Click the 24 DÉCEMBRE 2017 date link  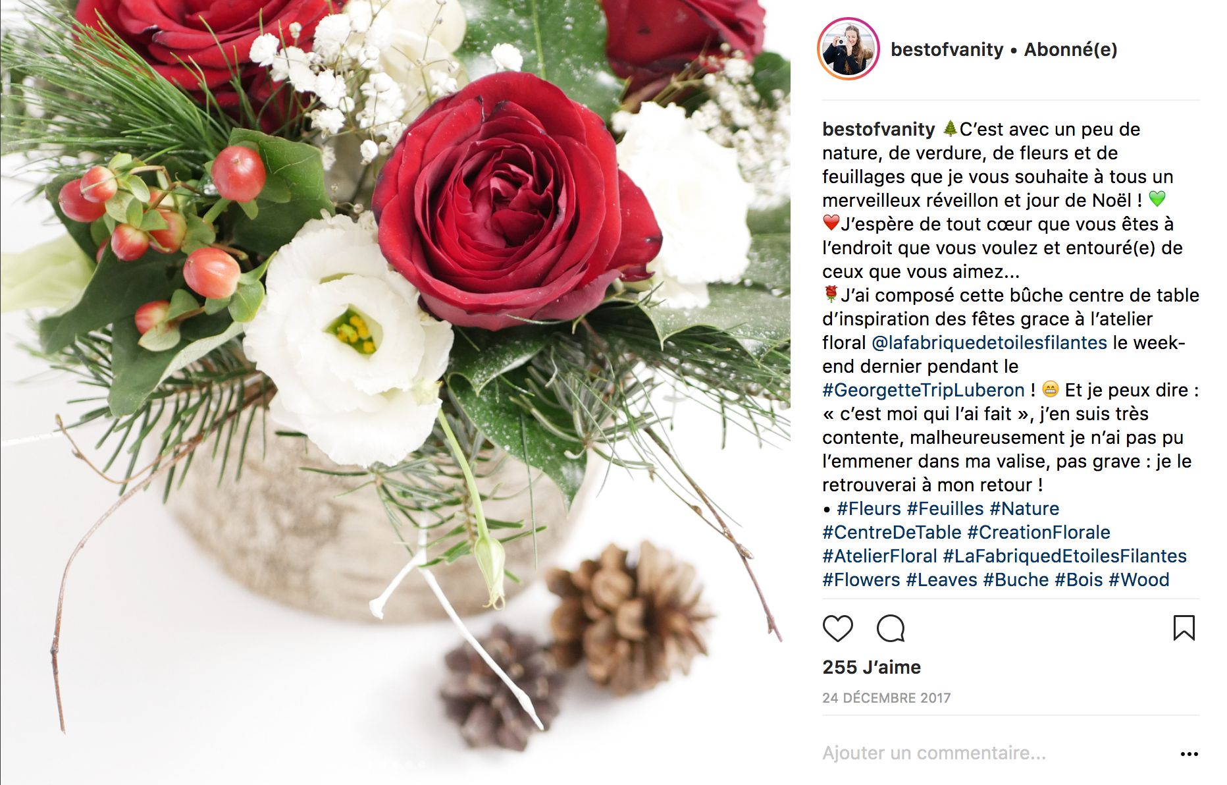(886, 698)
